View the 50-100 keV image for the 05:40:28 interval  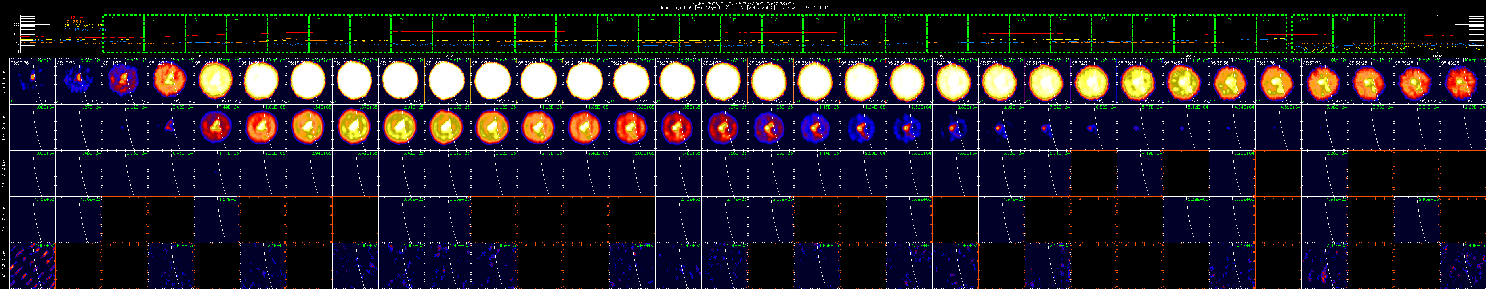pyautogui.click(x=1463, y=265)
